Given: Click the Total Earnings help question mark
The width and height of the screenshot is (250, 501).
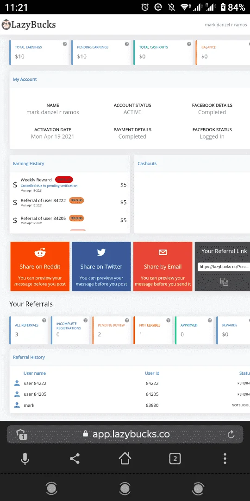Looking at the screenshot, I should (65, 44).
